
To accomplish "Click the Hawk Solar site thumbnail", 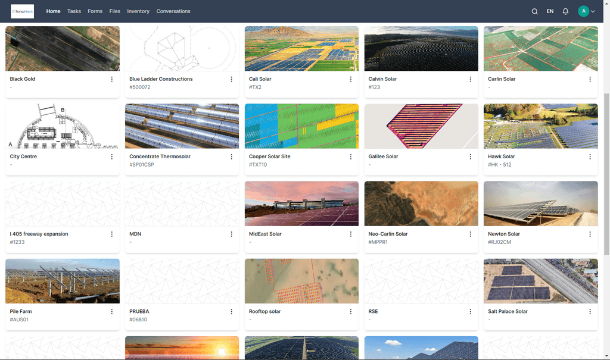I will coord(540,126).
